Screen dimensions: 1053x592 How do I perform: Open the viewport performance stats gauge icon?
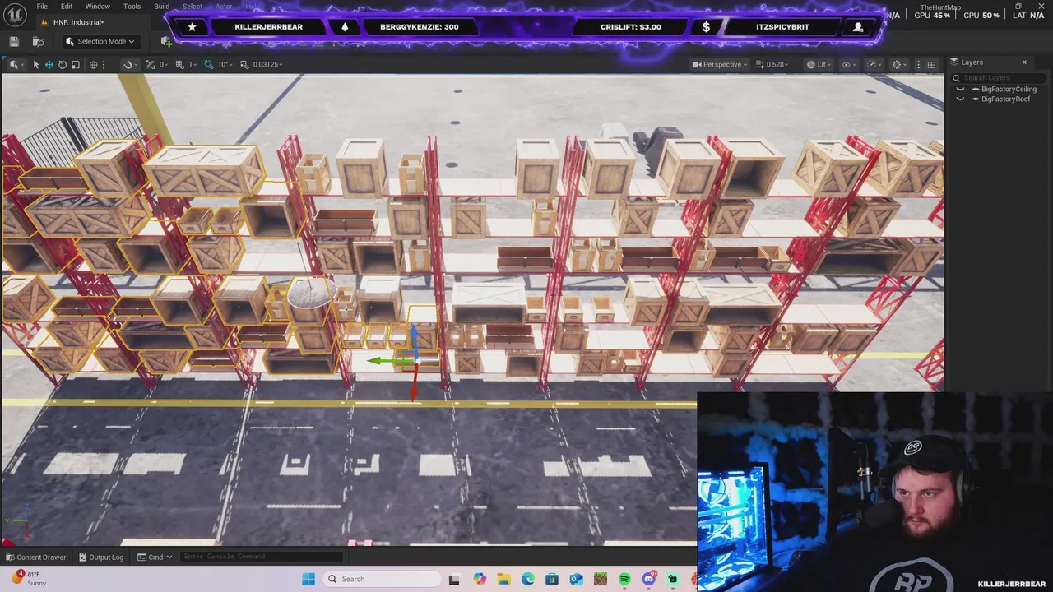[x=873, y=64]
